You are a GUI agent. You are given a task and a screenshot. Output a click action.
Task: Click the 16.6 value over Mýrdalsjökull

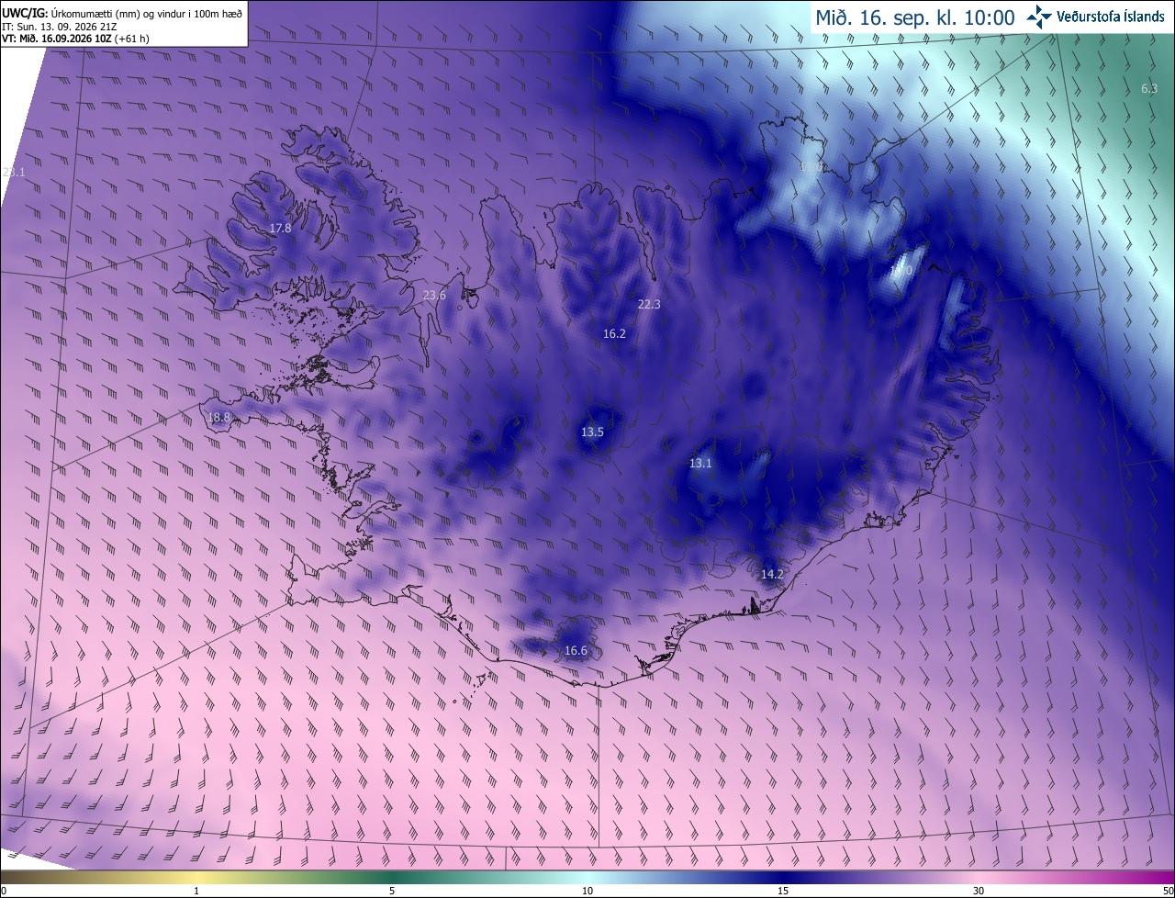coord(576,650)
